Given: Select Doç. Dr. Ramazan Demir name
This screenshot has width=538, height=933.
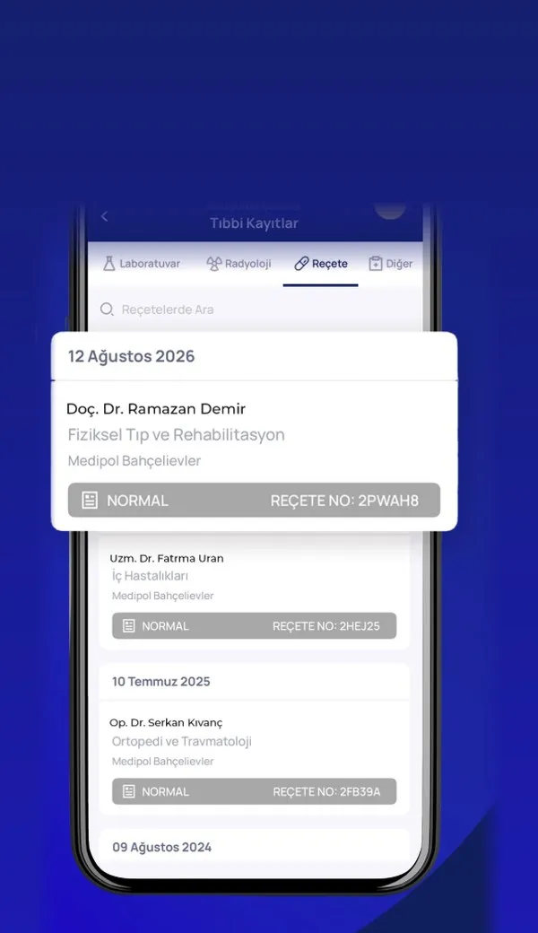Looking at the screenshot, I should click(156, 409).
